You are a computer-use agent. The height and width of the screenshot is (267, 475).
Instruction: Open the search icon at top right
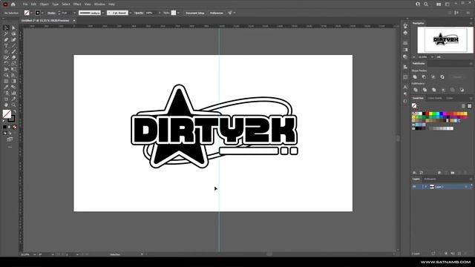click(x=426, y=4)
